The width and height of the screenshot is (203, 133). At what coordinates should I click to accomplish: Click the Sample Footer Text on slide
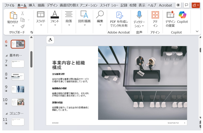pyautogui.click(x=173, y=123)
